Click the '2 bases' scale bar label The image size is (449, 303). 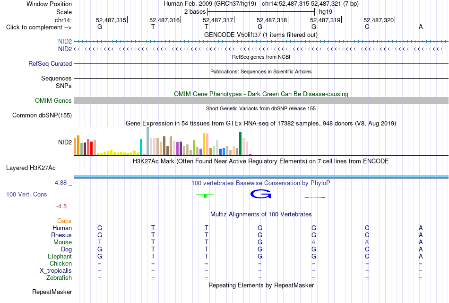point(195,12)
